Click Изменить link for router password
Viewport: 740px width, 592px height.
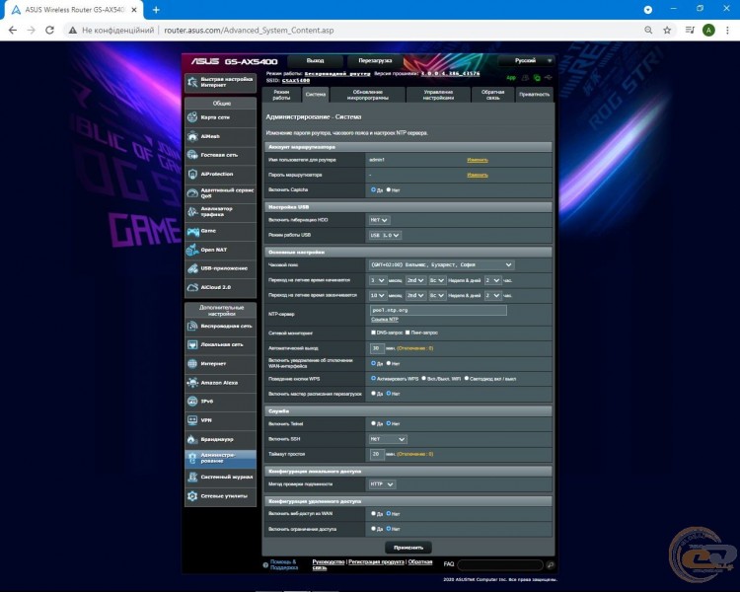coord(478,176)
